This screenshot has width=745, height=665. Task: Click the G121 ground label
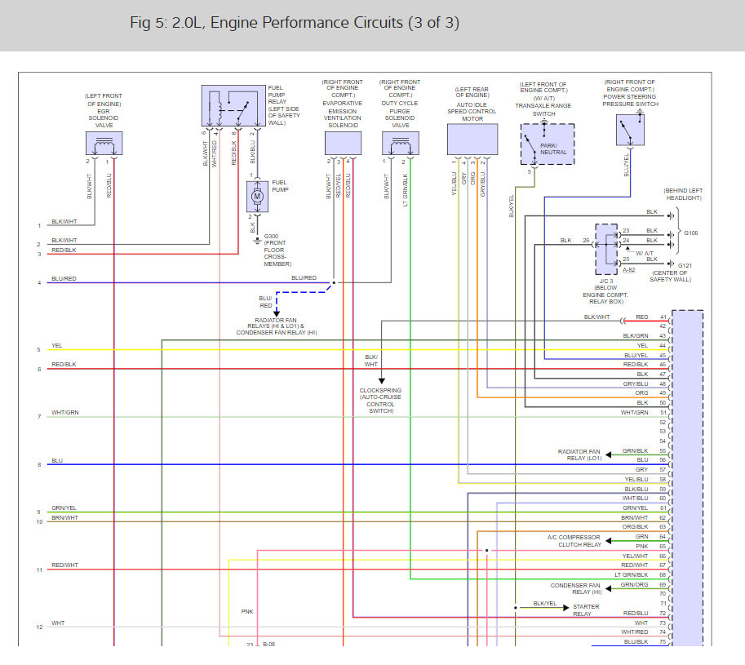point(685,265)
